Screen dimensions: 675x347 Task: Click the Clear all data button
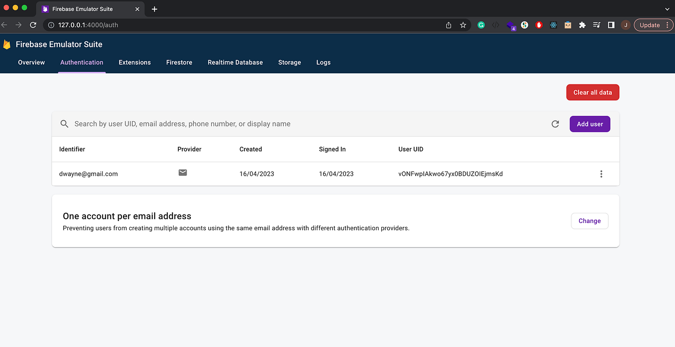(593, 93)
